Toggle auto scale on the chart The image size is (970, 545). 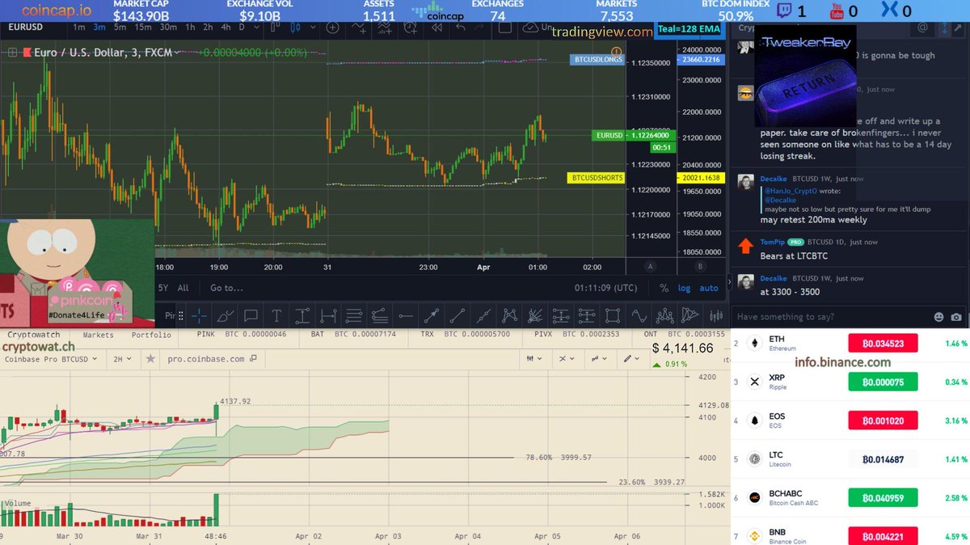(709, 288)
